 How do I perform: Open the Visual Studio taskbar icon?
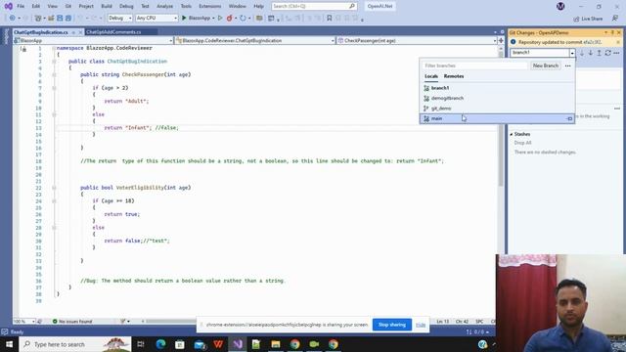pyautogui.click(x=238, y=344)
